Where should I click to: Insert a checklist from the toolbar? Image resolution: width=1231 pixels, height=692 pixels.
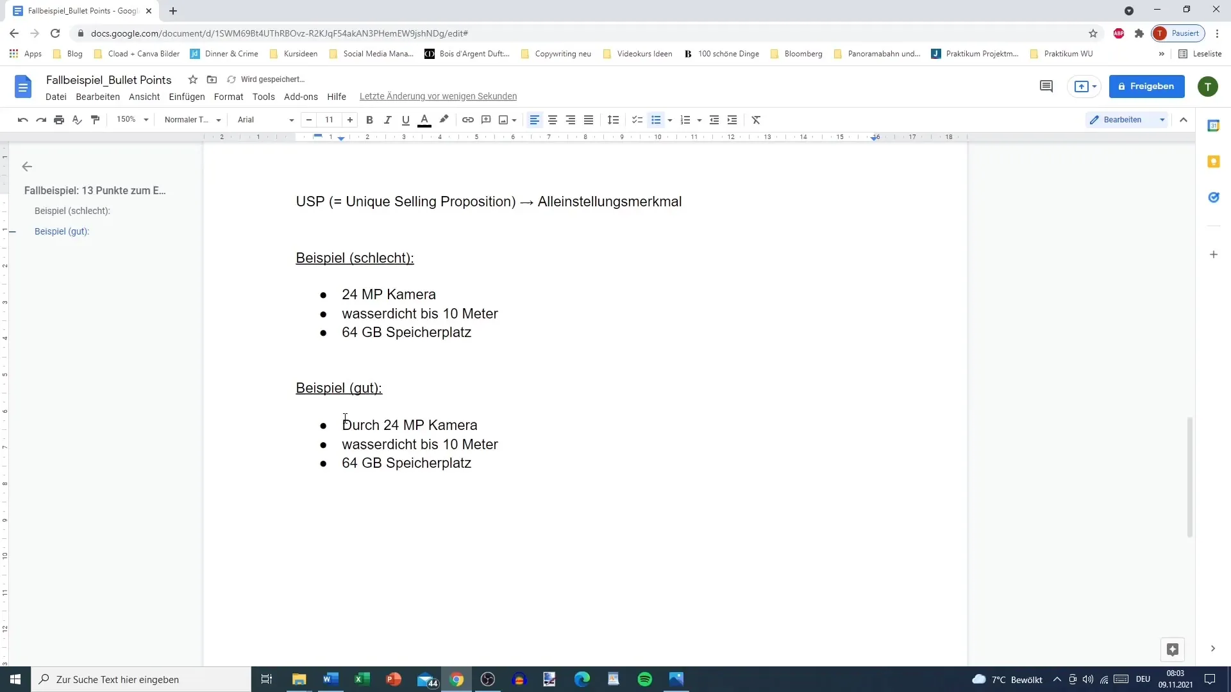637,120
